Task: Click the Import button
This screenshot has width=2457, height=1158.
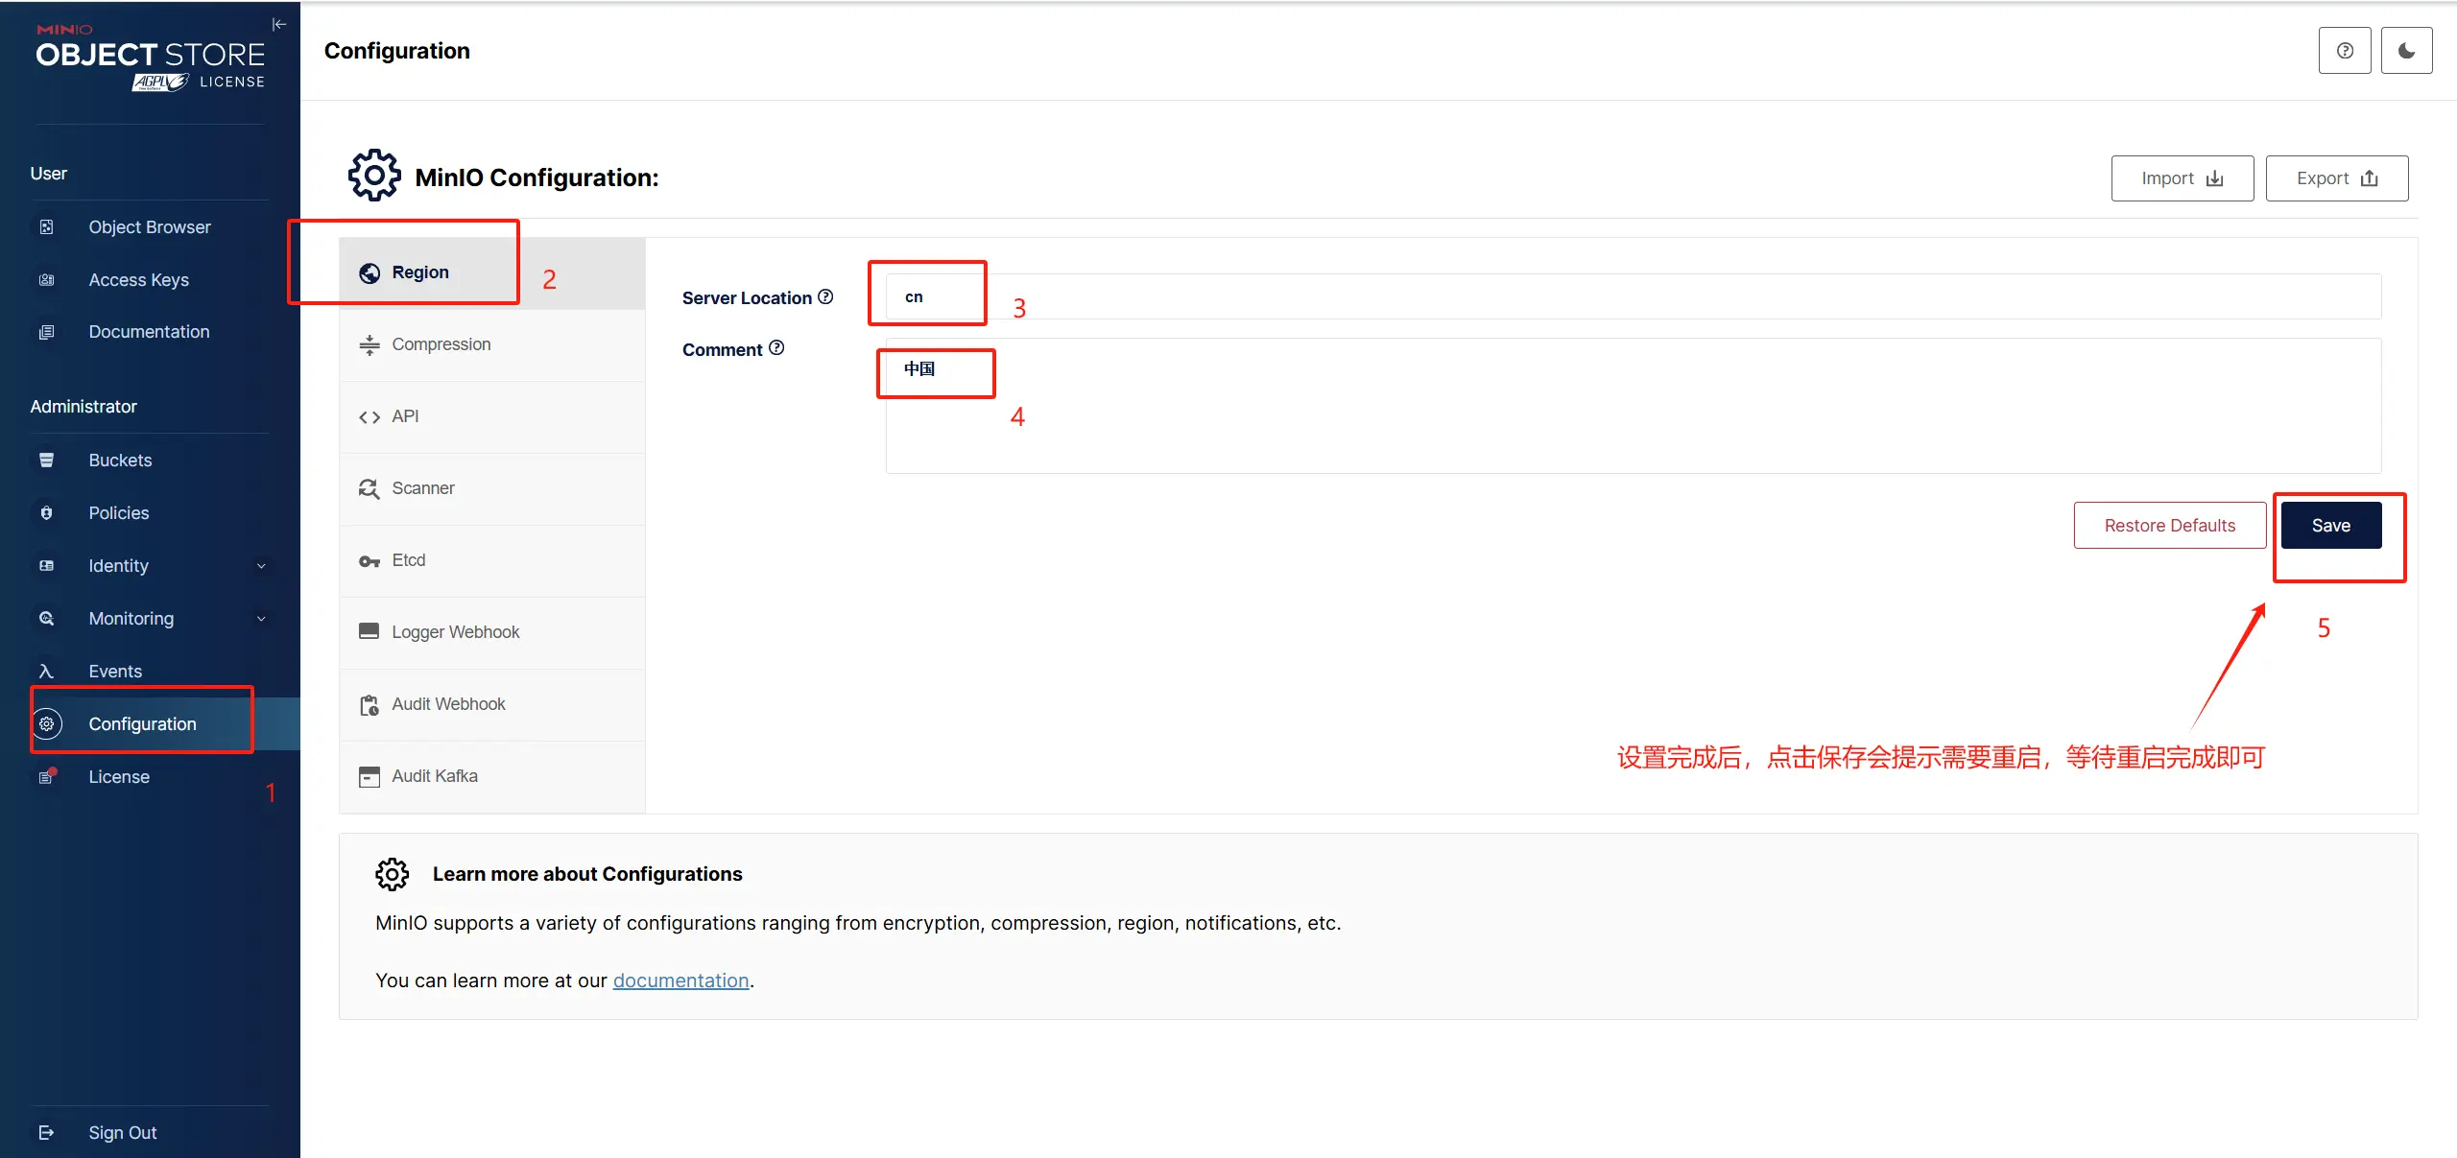Action: [2183, 178]
